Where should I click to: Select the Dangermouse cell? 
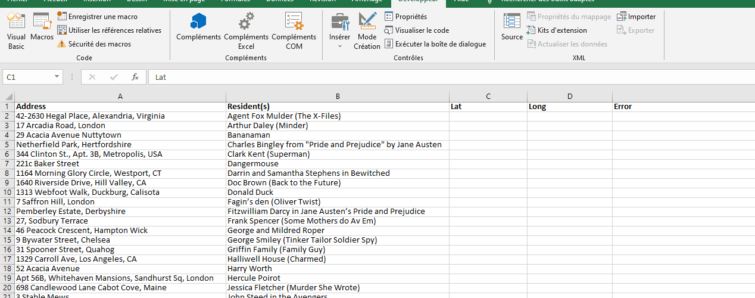pos(338,164)
